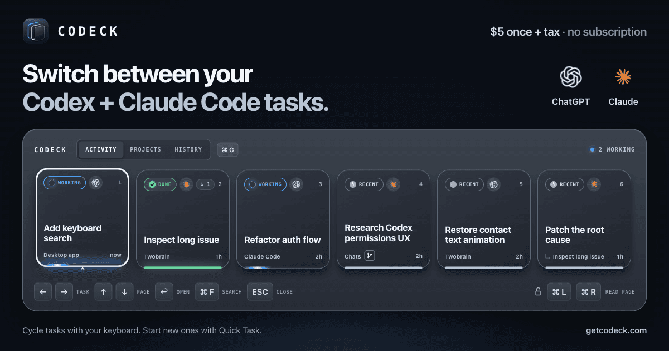This screenshot has width=669, height=351.
Task: Switch to the History tab
Action: [x=188, y=149]
